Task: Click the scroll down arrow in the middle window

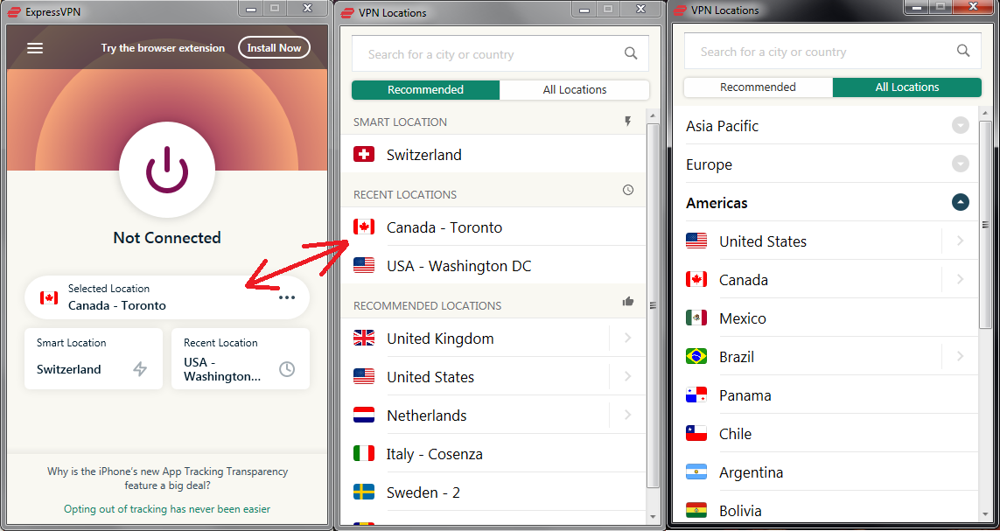Action: point(653,515)
